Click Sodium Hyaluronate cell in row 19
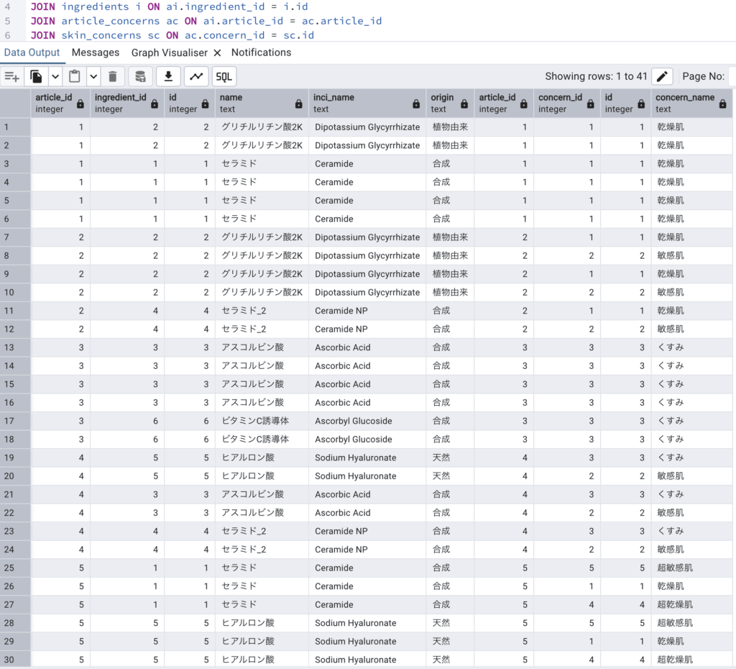 tap(367, 458)
